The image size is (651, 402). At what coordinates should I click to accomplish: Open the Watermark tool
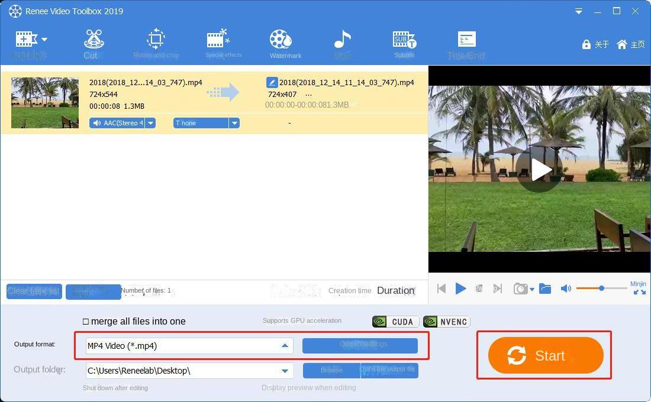click(285, 44)
